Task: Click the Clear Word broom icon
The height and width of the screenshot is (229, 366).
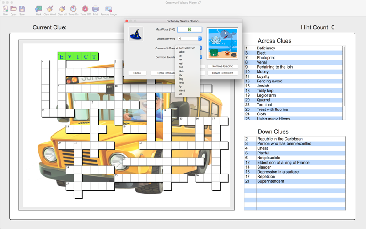Action: pos(50,9)
